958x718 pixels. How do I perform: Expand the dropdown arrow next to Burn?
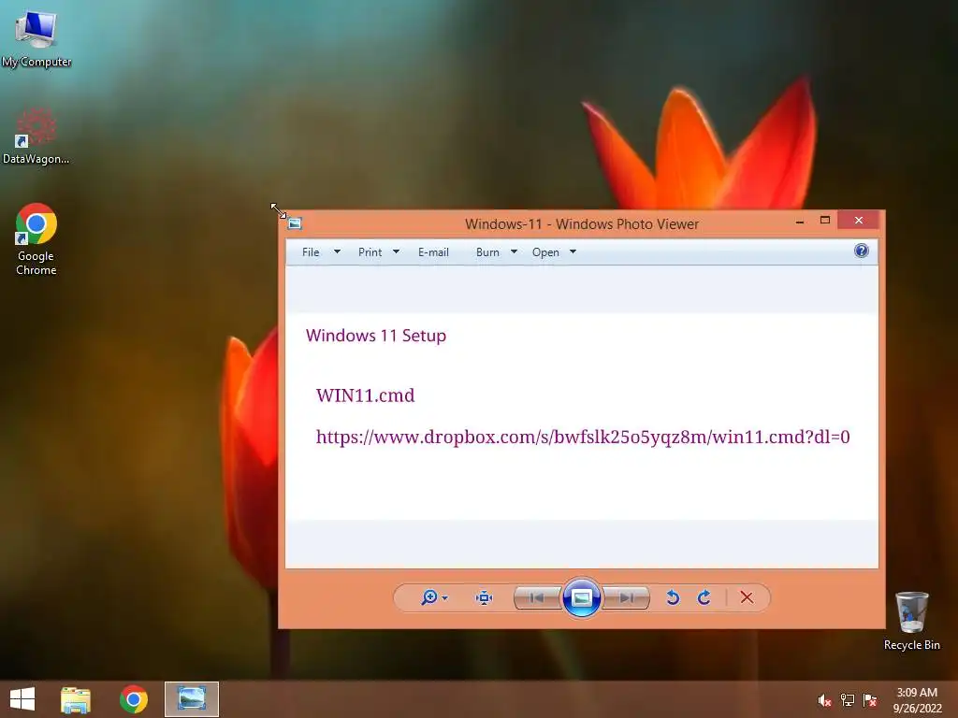point(514,251)
